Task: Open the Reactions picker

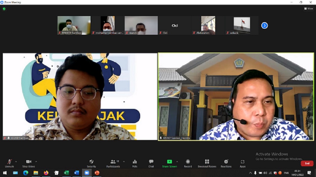Action: [226, 163]
